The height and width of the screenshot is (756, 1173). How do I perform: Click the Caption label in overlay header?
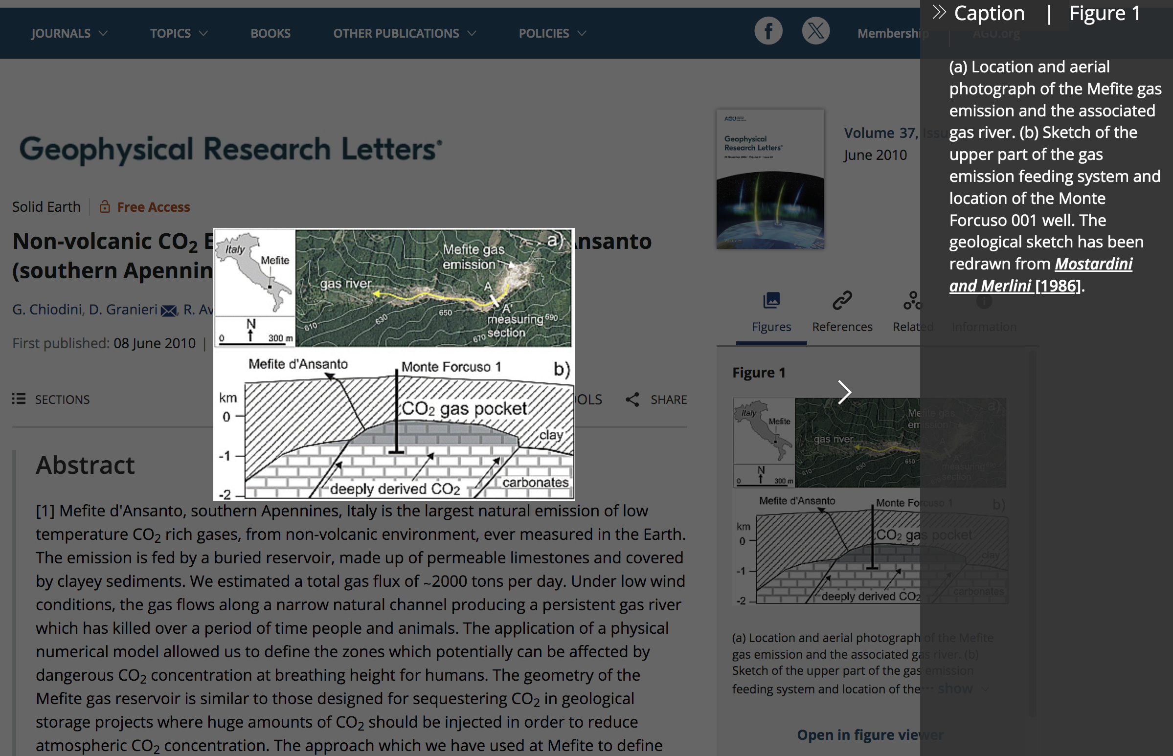pyautogui.click(x=989, y=13)
